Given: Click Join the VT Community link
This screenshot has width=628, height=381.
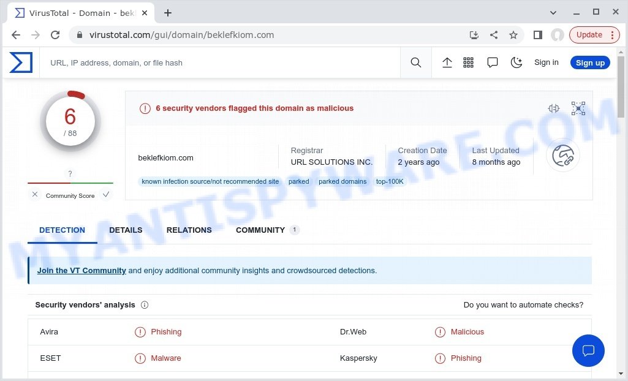Looking at the screenshot, I should 81,271.
